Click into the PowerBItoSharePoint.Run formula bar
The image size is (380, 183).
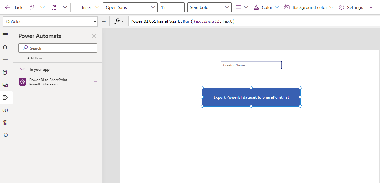(x=254, y=21)
